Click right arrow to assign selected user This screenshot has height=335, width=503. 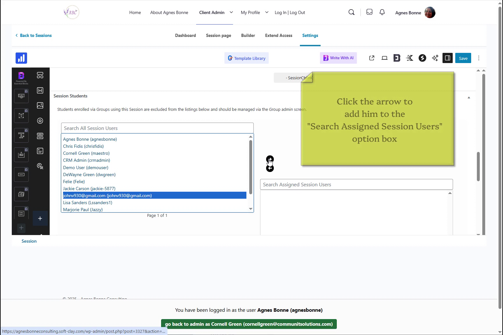click(x=270, y=159)
